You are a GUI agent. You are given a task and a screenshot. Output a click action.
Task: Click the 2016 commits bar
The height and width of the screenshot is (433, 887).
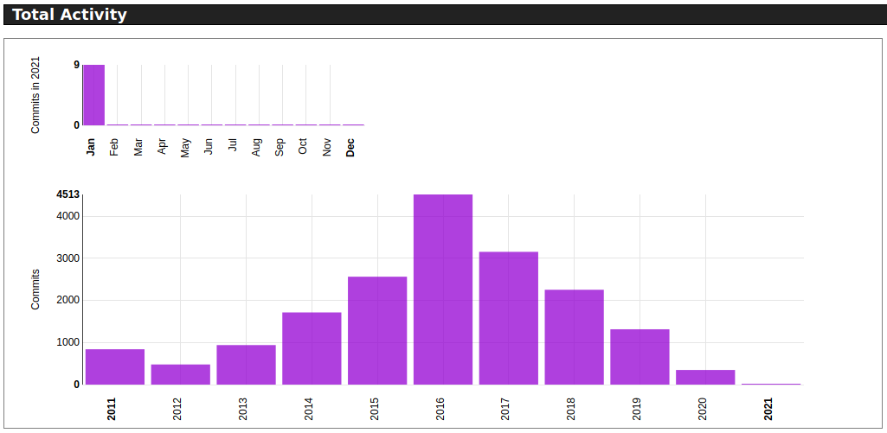443,290
